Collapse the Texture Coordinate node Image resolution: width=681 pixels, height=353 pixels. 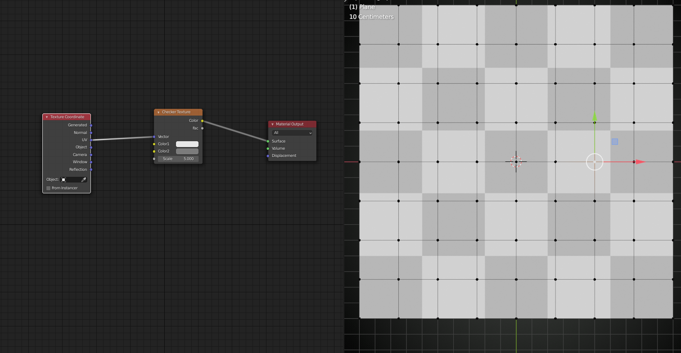click(x=47, y=117)
